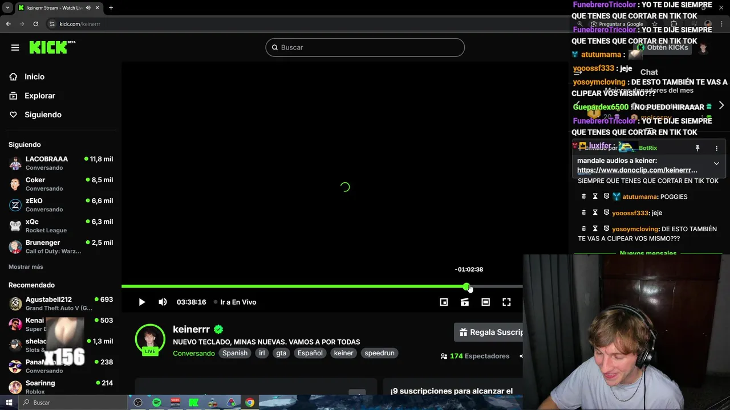The height and width of the screenshot is (410, 730).
Task: Select the gta tag
Action: 281,353
